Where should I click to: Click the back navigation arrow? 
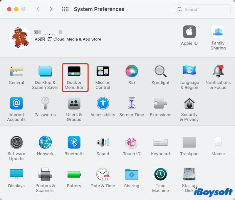38,9
